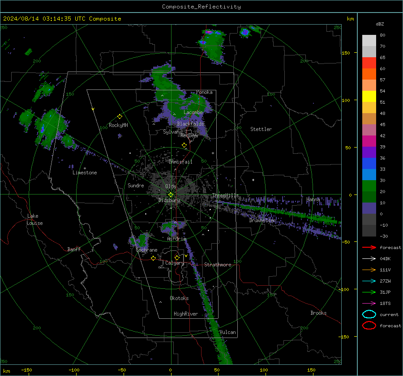This screenshot has width=403, height=376.
Task: Click the Stettler city label
Action: pyautogui.click(x=261, y=129)
